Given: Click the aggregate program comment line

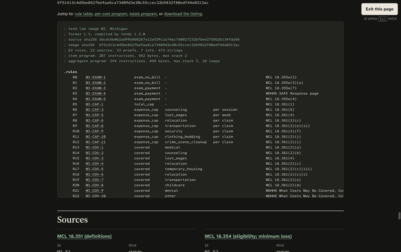Looking at the screenshot, I should [x=142, y=61].
